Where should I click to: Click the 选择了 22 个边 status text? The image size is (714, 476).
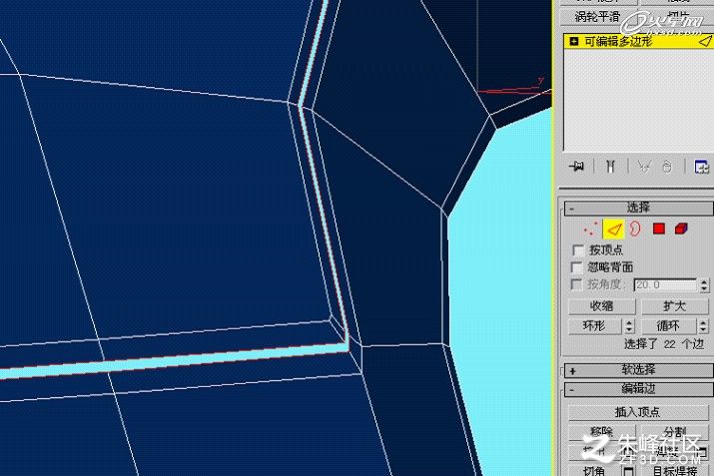664,344
